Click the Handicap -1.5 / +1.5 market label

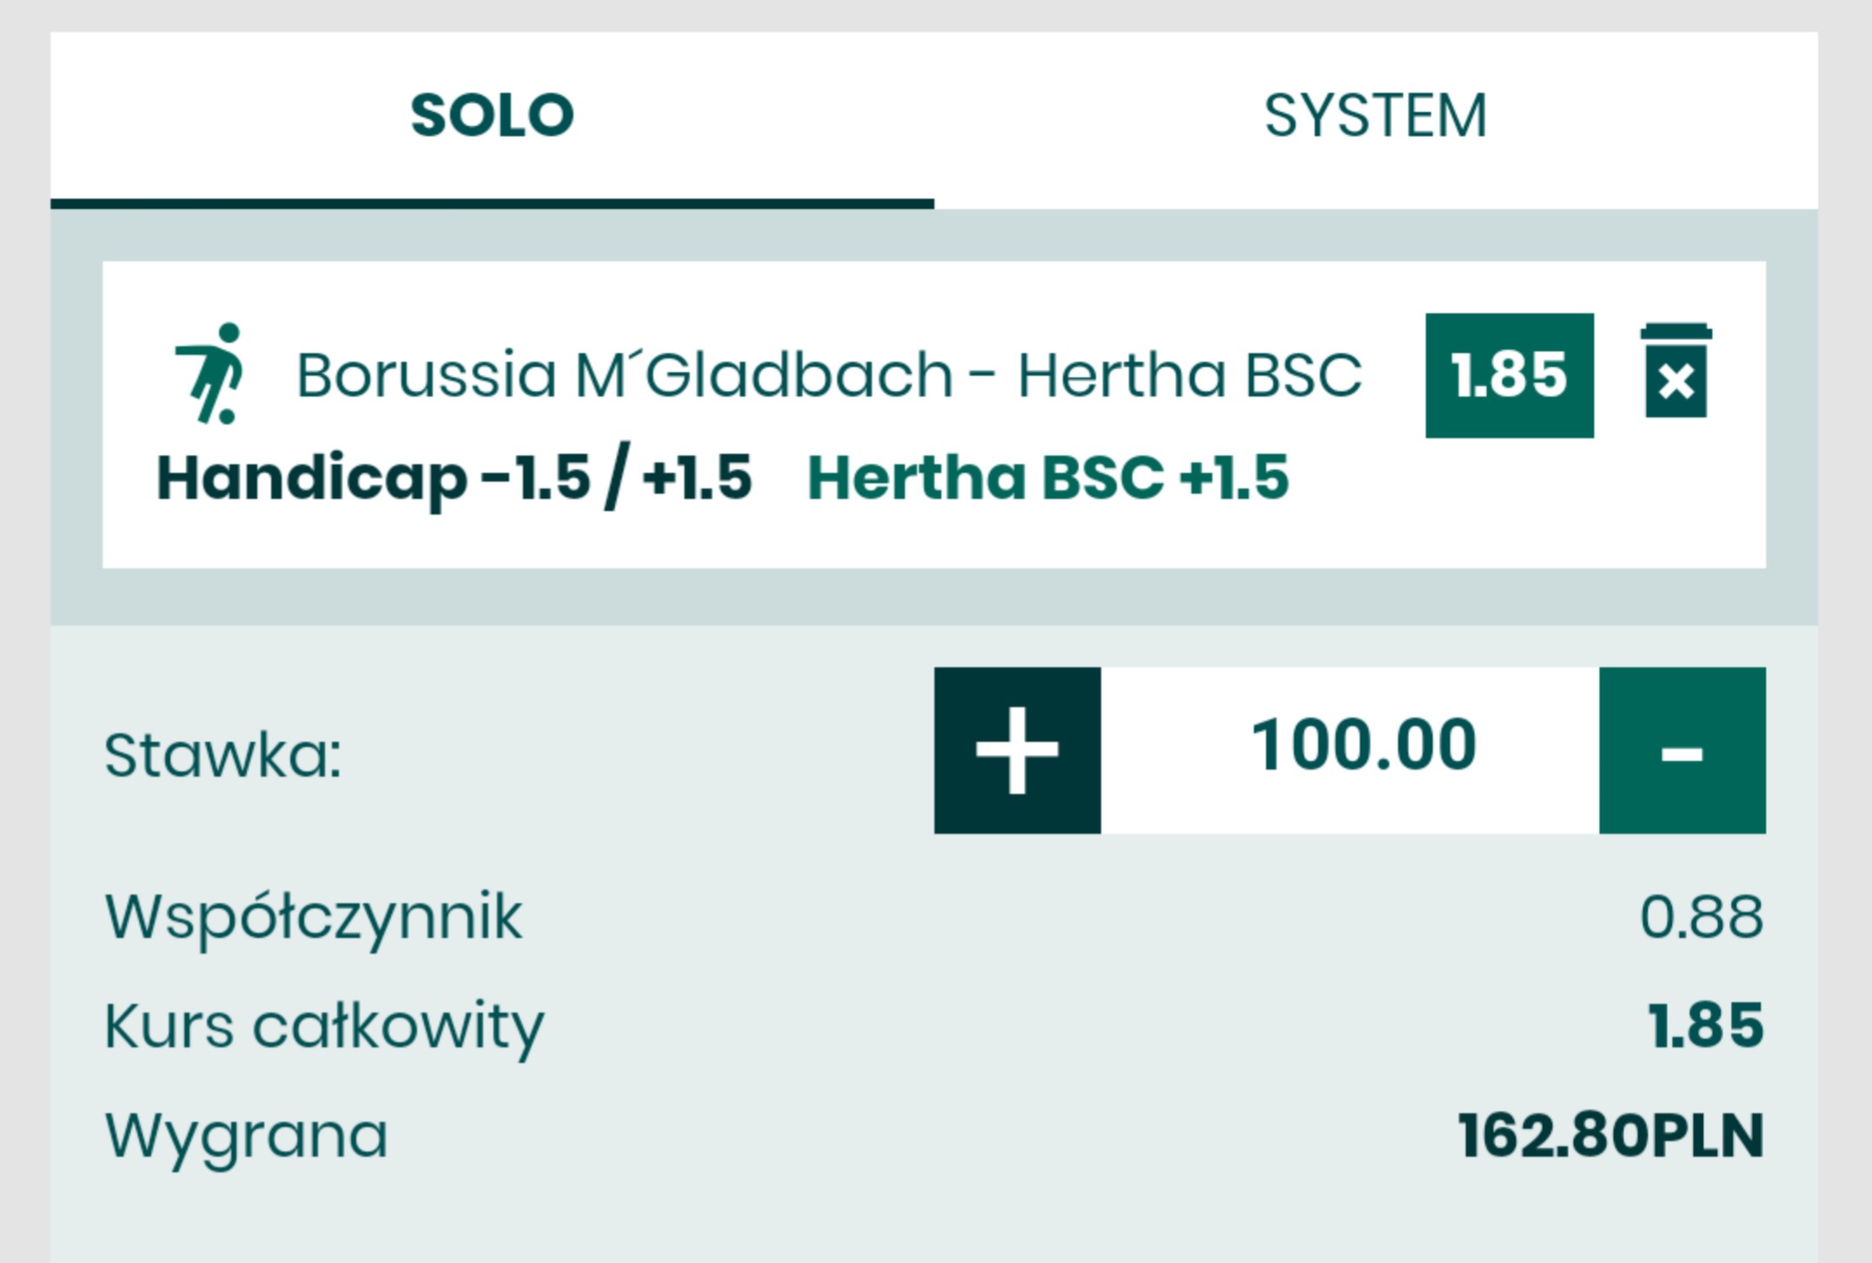[454, 479]
